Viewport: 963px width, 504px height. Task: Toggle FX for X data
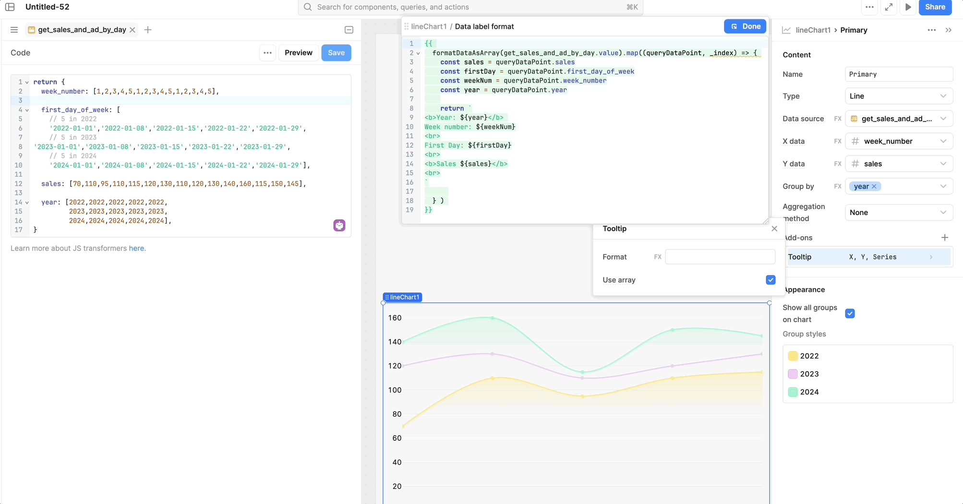pos(838,141)
